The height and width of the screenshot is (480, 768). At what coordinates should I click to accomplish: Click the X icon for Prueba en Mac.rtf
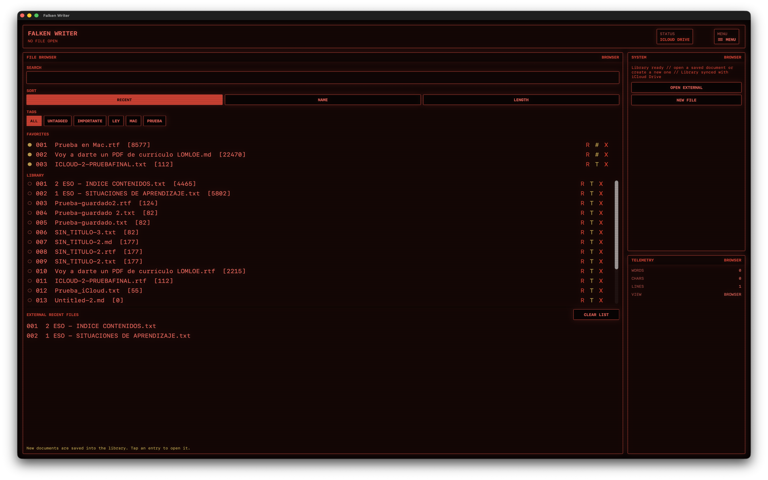pyautogui.click(x=606, y=145)
